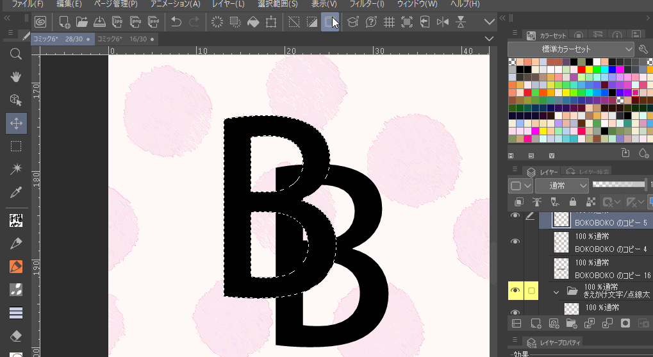
Task: Click the Fill bucket icon in command bar
Action: point(253,22)
